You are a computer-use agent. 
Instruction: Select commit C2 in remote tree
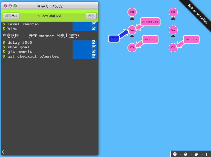point(173,47)
